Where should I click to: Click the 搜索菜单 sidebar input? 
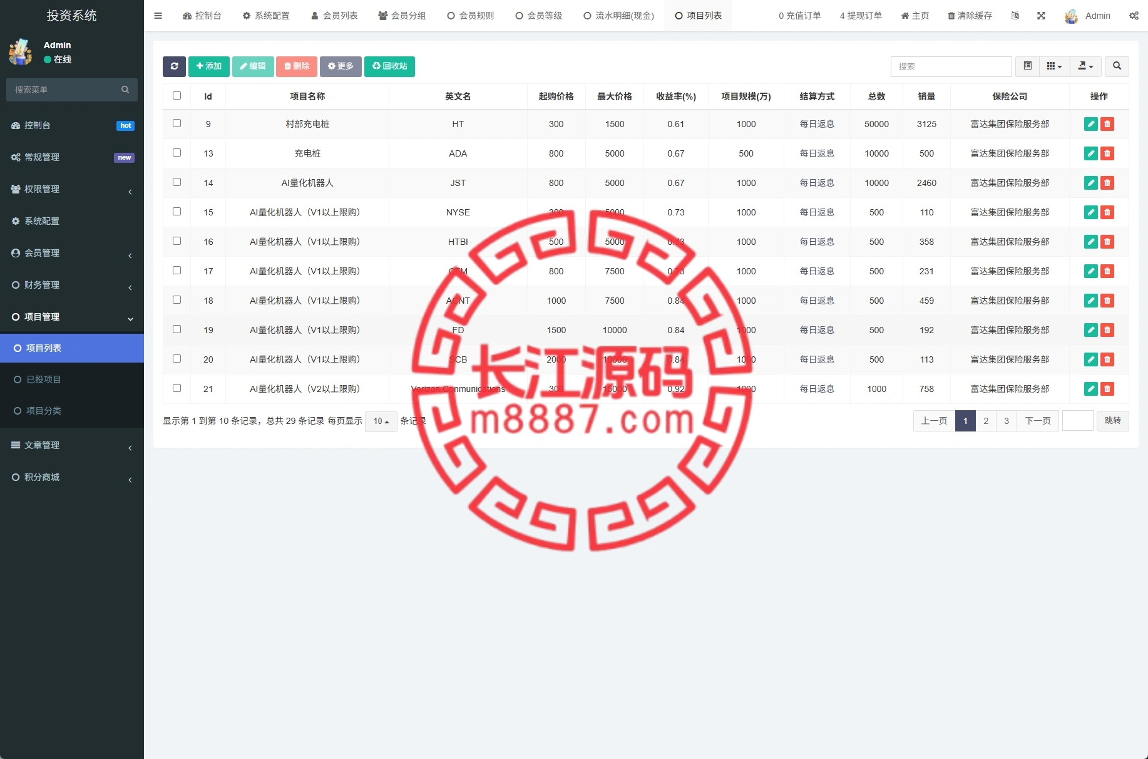64,90
